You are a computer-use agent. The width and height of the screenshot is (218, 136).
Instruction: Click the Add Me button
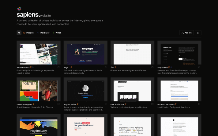(x=186, y=33)
